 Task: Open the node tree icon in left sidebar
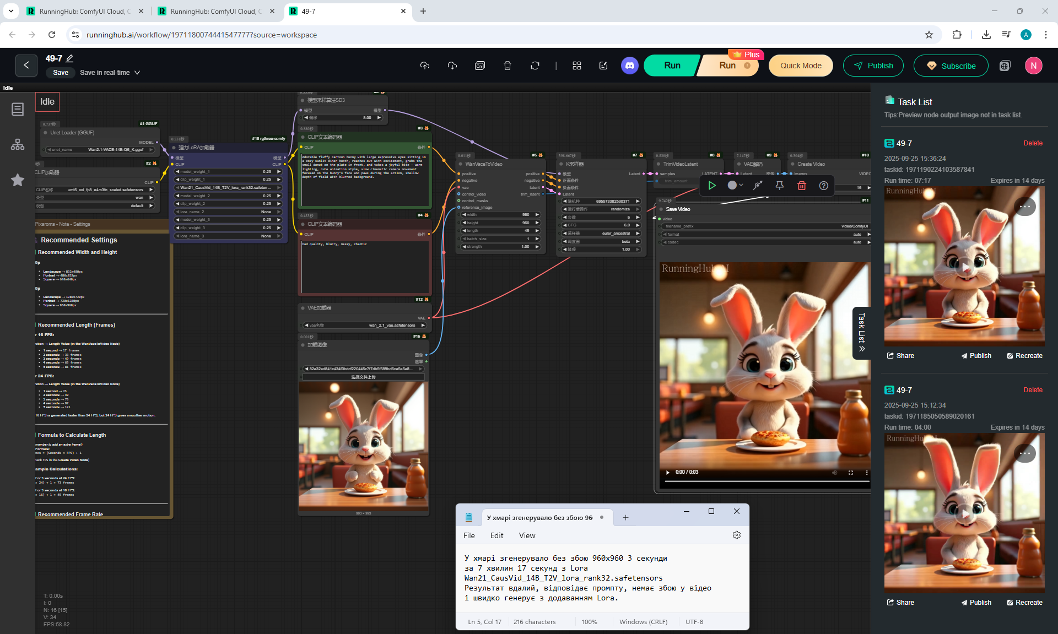18,144
